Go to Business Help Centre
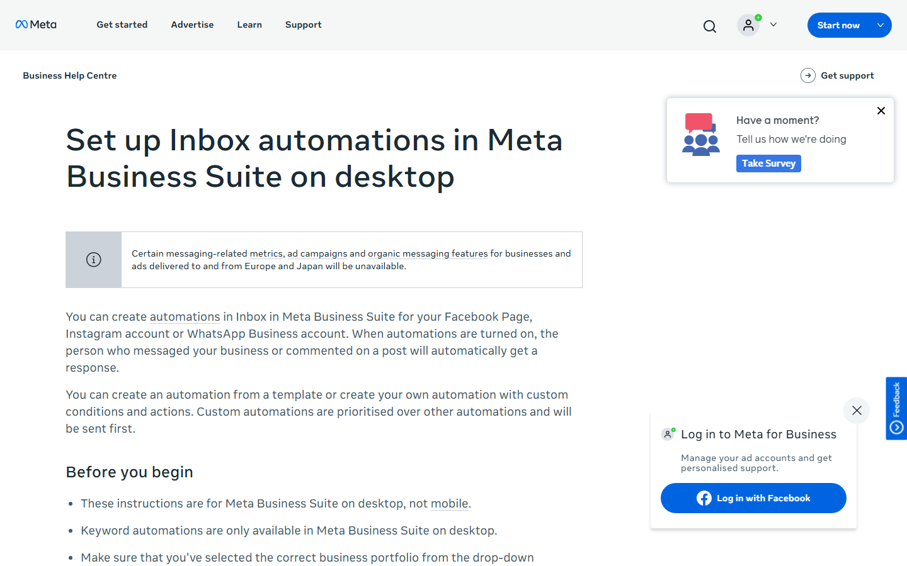Viewport: 907px width, 566px height. (70, 75)
